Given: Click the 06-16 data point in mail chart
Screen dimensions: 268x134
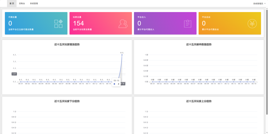Looking at the screenshot, I should pyautogui.click(x=254, y=82).
